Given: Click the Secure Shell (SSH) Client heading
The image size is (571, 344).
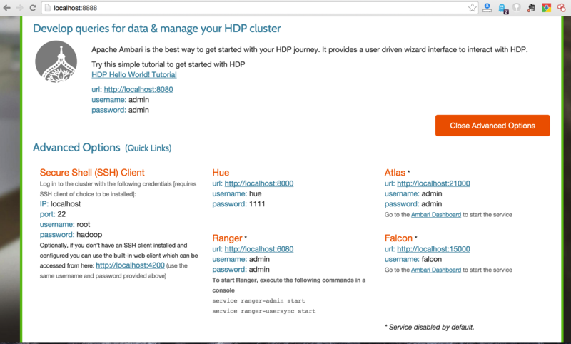Looking at the screenshot, I should tap(92, 173).
